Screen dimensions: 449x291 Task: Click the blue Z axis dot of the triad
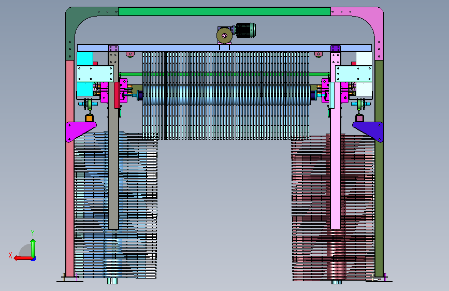[34, 258]
